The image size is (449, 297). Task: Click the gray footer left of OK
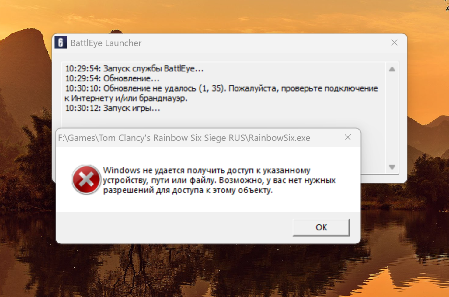pos(174,227)
